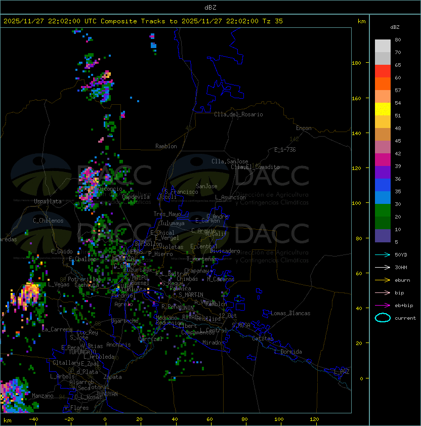Click the Divisadero map label
Screen dimensions: 421x426
pos(225,251)
